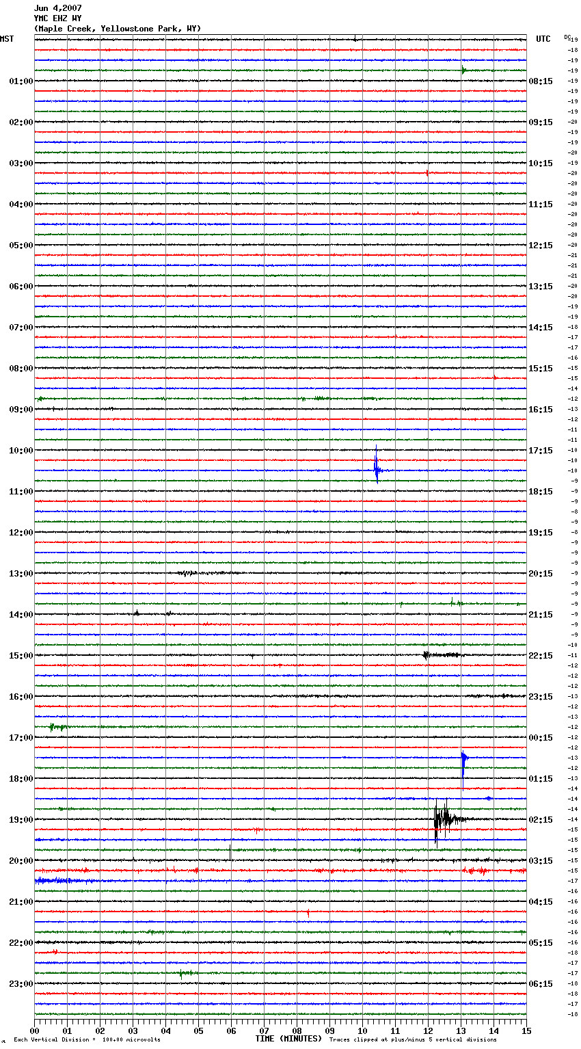The image size is (581, 1049).
Task: Select the 23:00 MST row label
Action: 21,984
